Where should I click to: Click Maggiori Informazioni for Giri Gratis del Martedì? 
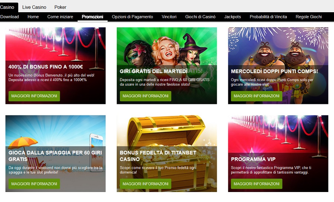(145, 96)
